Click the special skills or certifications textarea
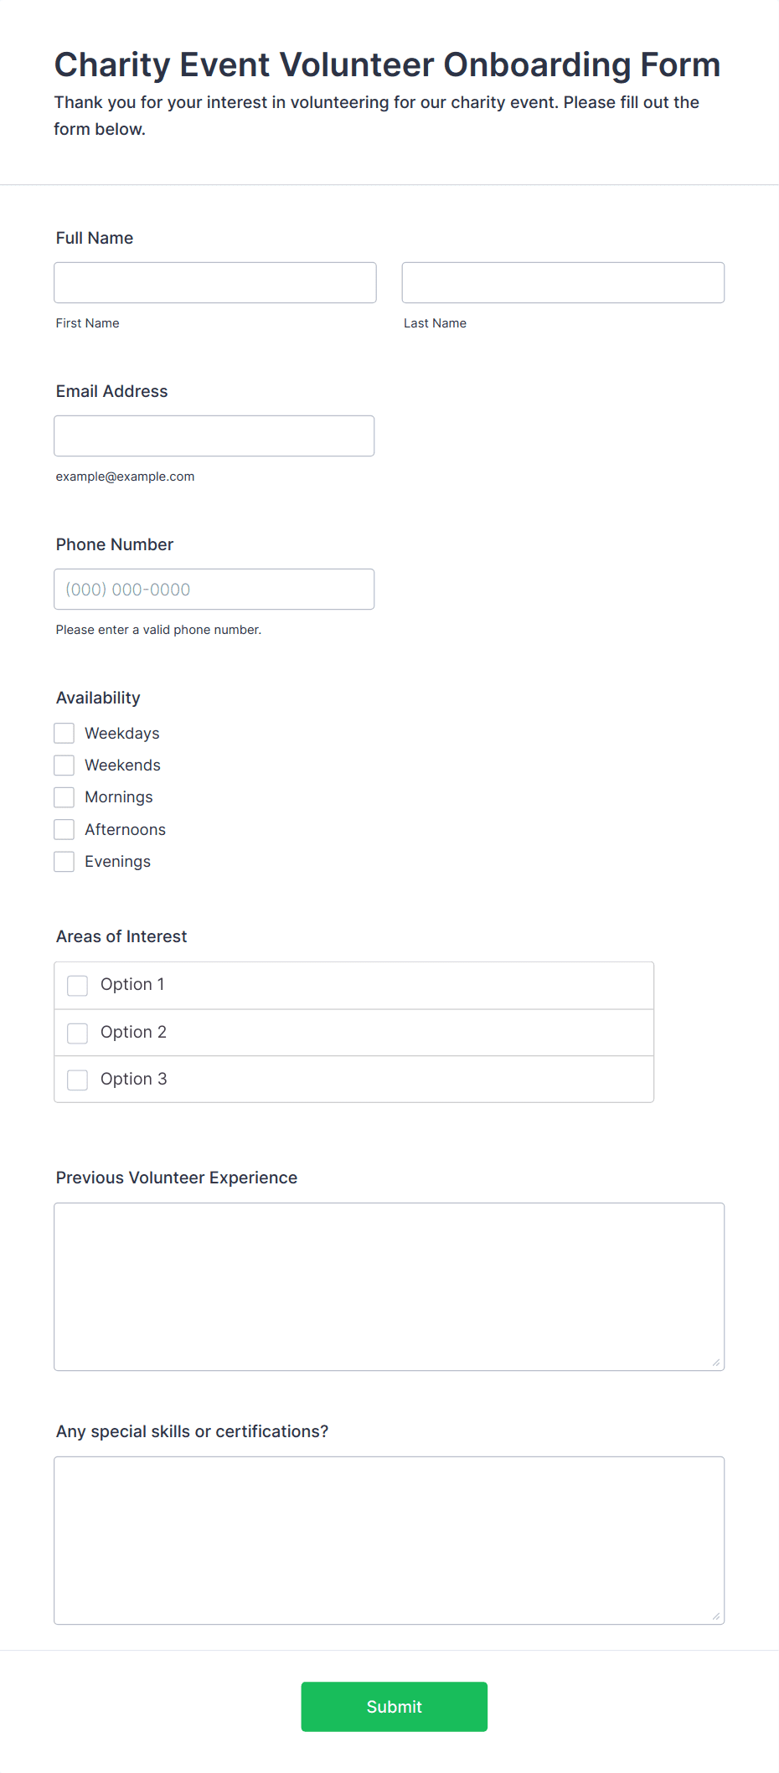The width and height of the screenshot is (779, 1773). click(x=389, y=1540)
